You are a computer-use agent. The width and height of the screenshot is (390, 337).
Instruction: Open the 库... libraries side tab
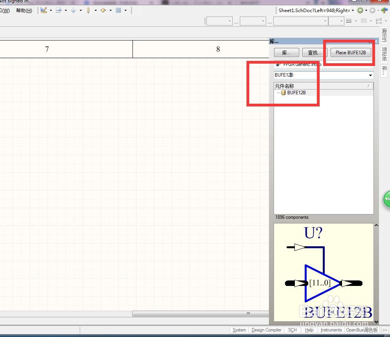click(384, 71)
